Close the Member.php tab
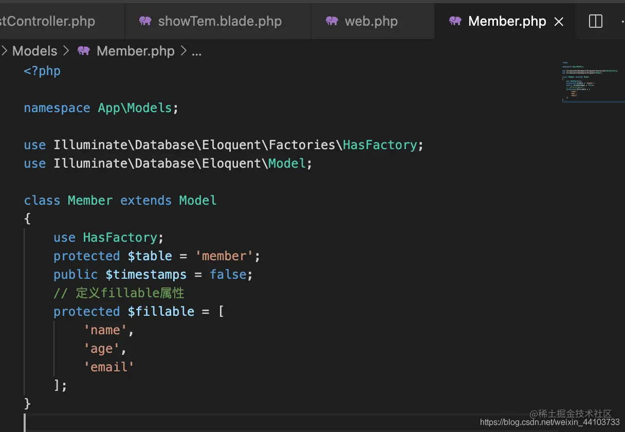Viewport: 625px width, 432px height. (559, 22)
